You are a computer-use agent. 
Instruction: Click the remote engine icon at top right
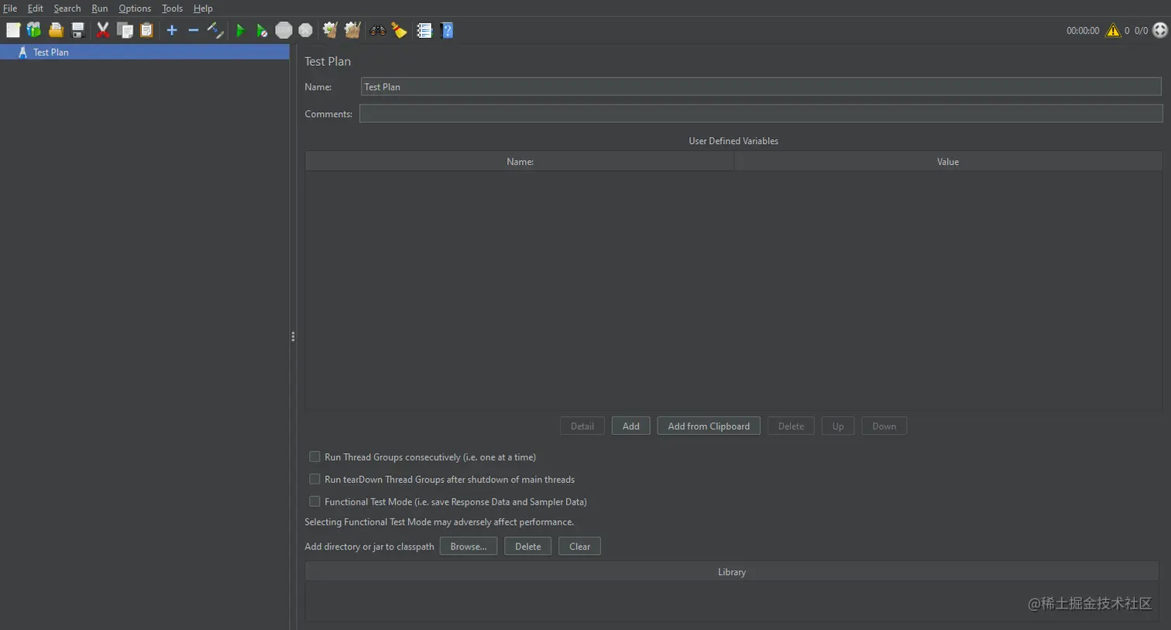(1160, 30)
